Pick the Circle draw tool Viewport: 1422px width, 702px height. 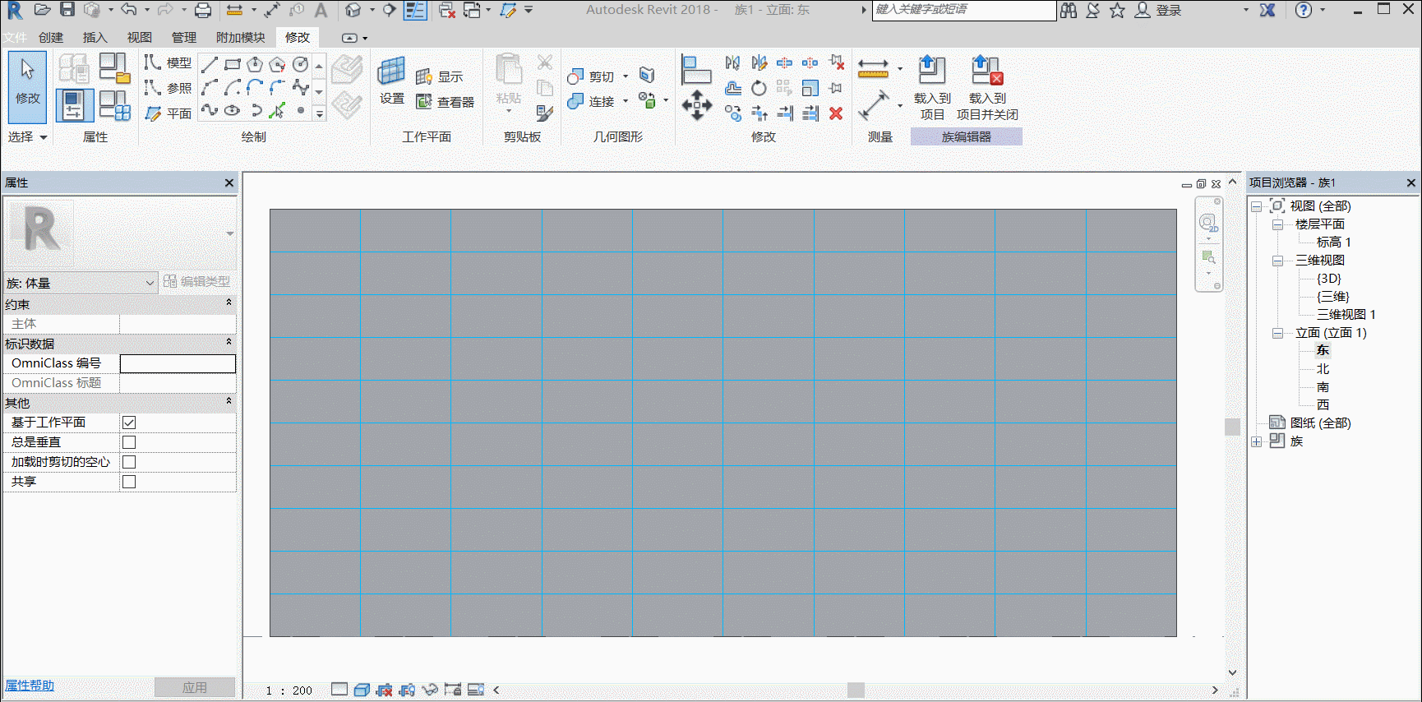[x=301, y=64]
